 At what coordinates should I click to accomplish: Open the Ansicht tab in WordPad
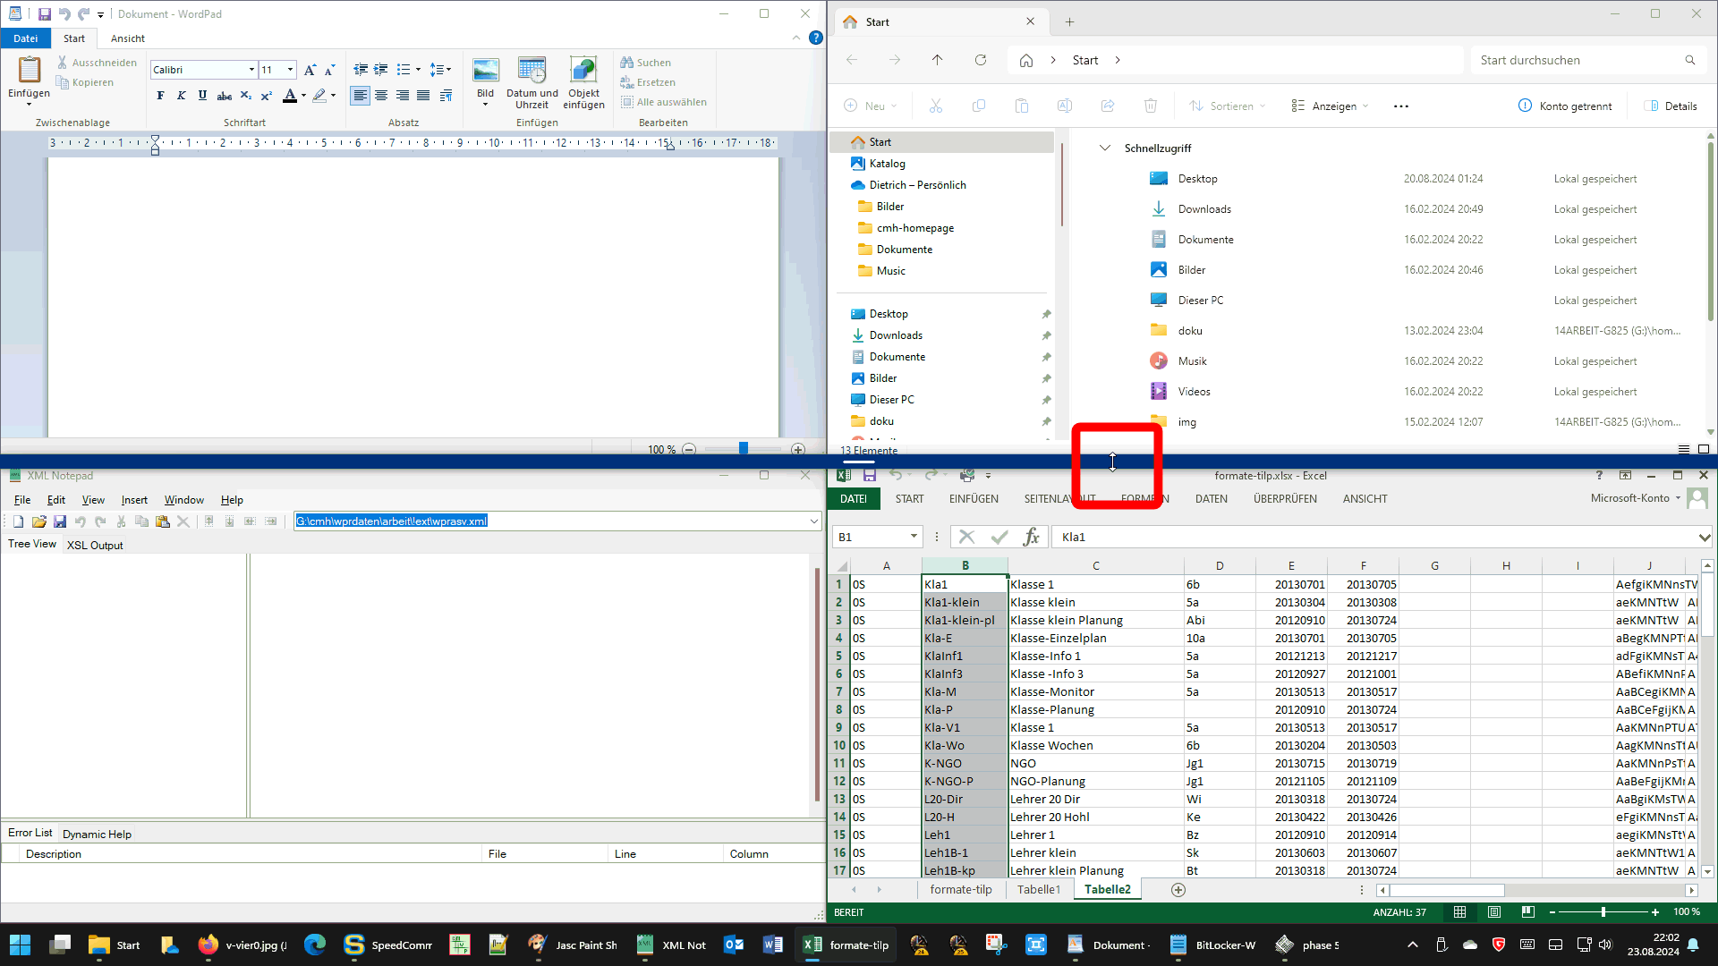pos(128,38)
